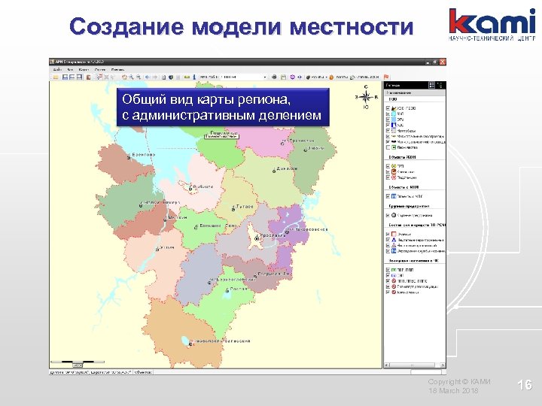The height and width of the screenshot is (406, 542).
Task: Click the Данилов city marker
Action: pos(274,171)
